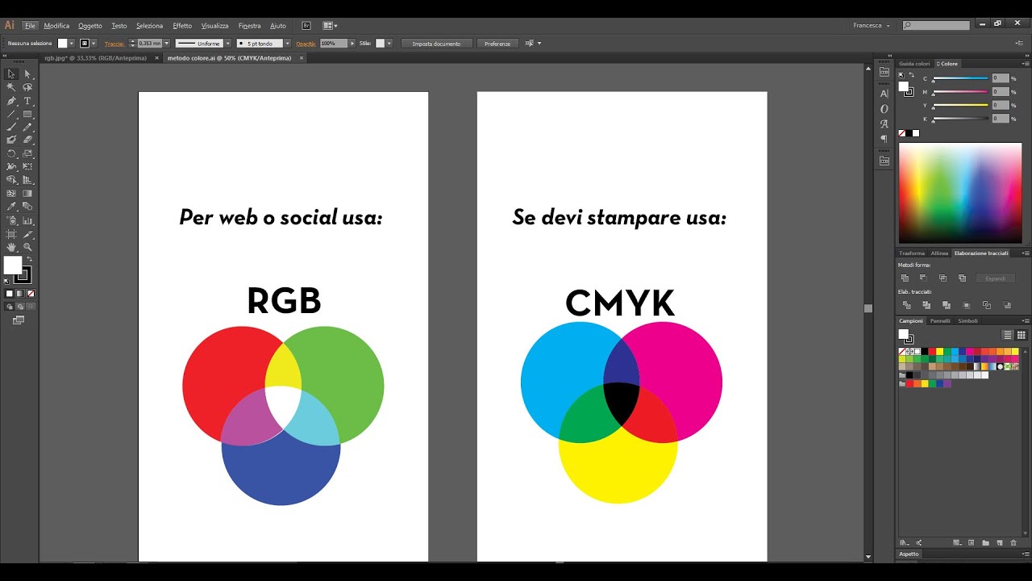Open the File menu
The image size is (1032, 581).
click(x=30, y=26)
